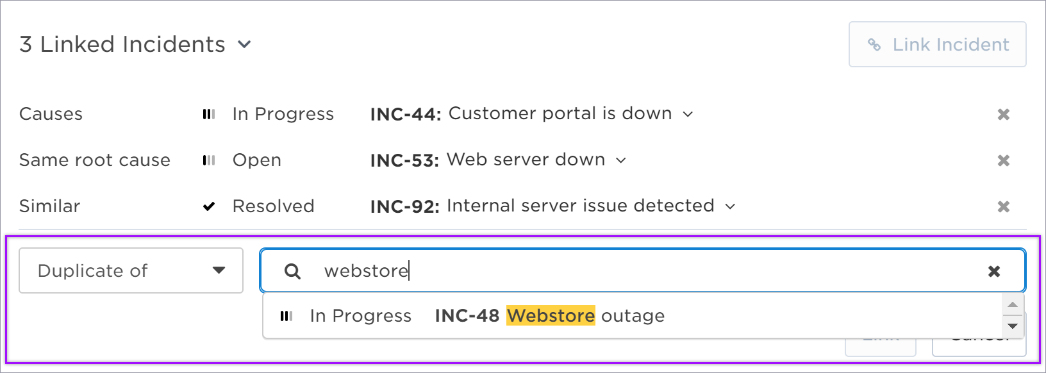Select INC-48 Webstore outage search result
The height and width of the screenshot is (373, 1046).
tap(632, 316)
